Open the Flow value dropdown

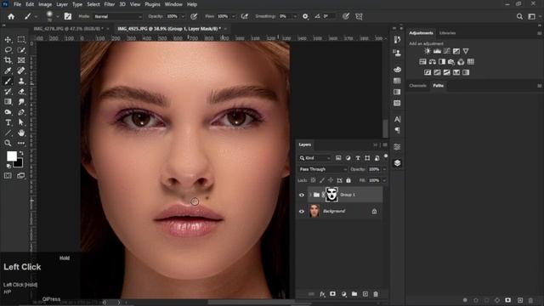point(234,16)
